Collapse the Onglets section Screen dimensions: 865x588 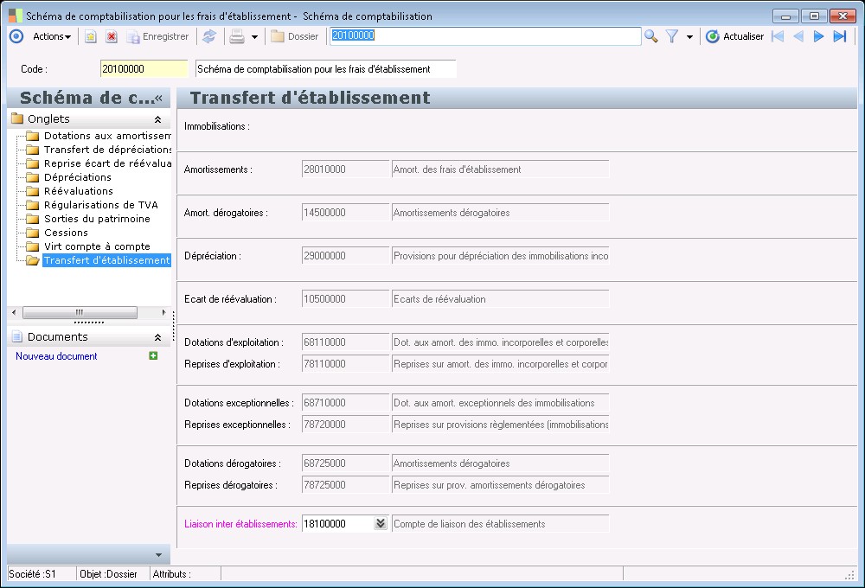tap(157, 119)
